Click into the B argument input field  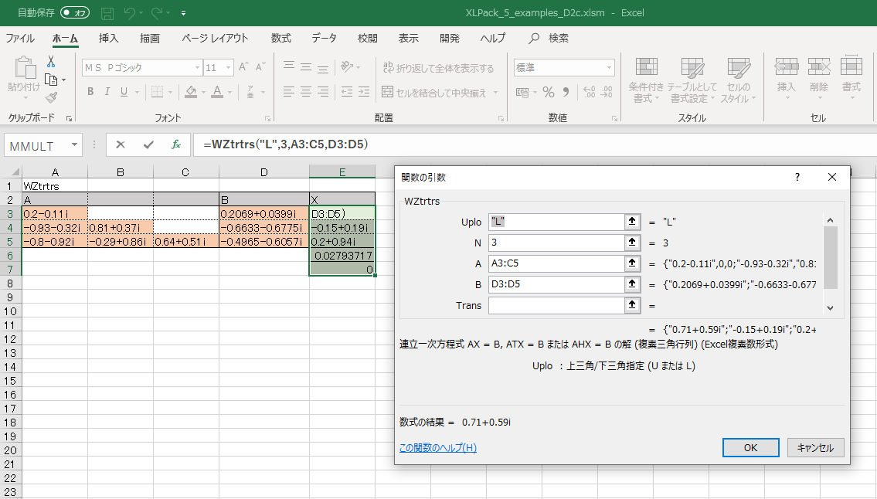[x=555, y=284]
